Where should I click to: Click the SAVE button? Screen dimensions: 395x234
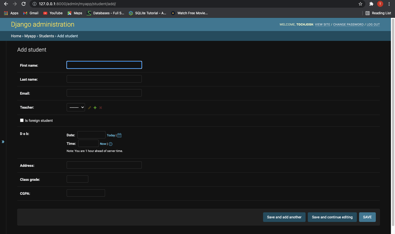click(x=367, y=217)
